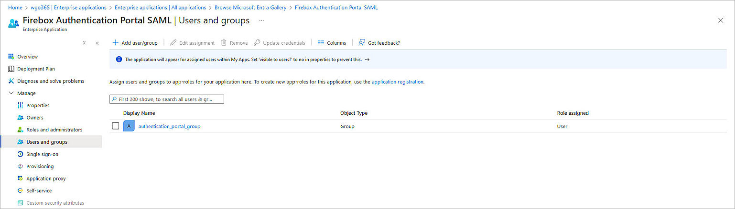Click the Owners people icon
This screenshot has height=209, width=735.
point(20,118)
